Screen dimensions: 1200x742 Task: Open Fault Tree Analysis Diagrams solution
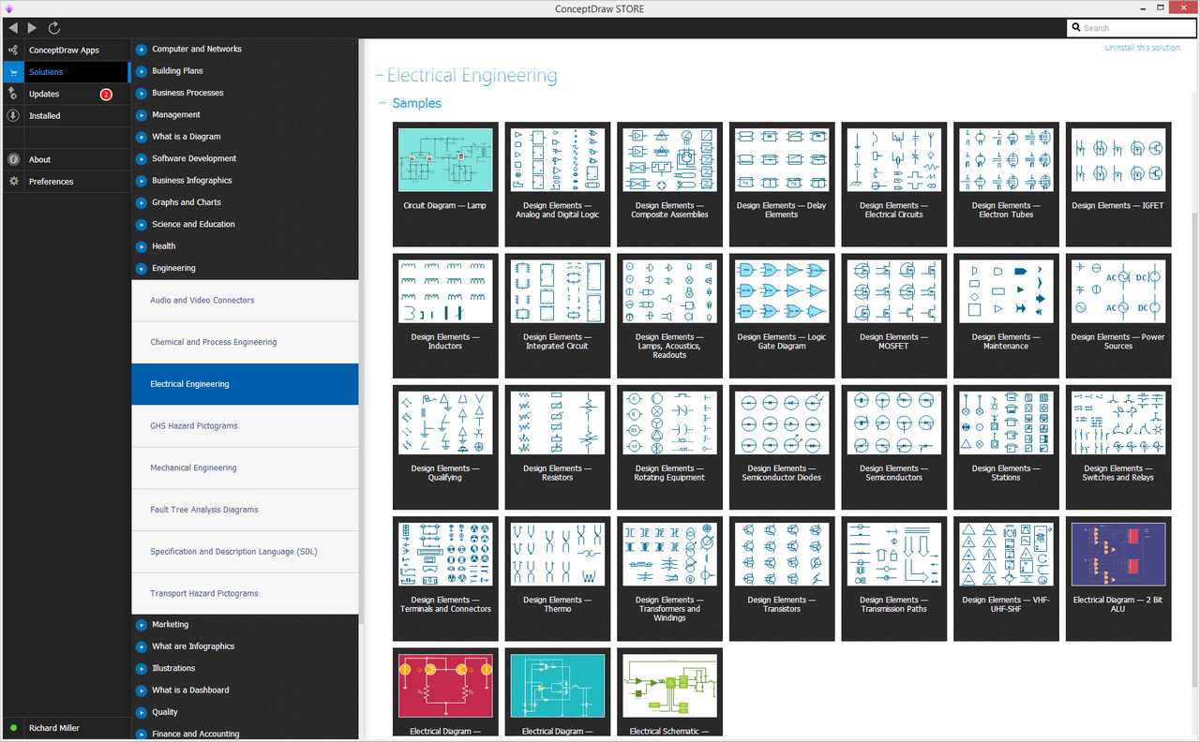(245, 510)
